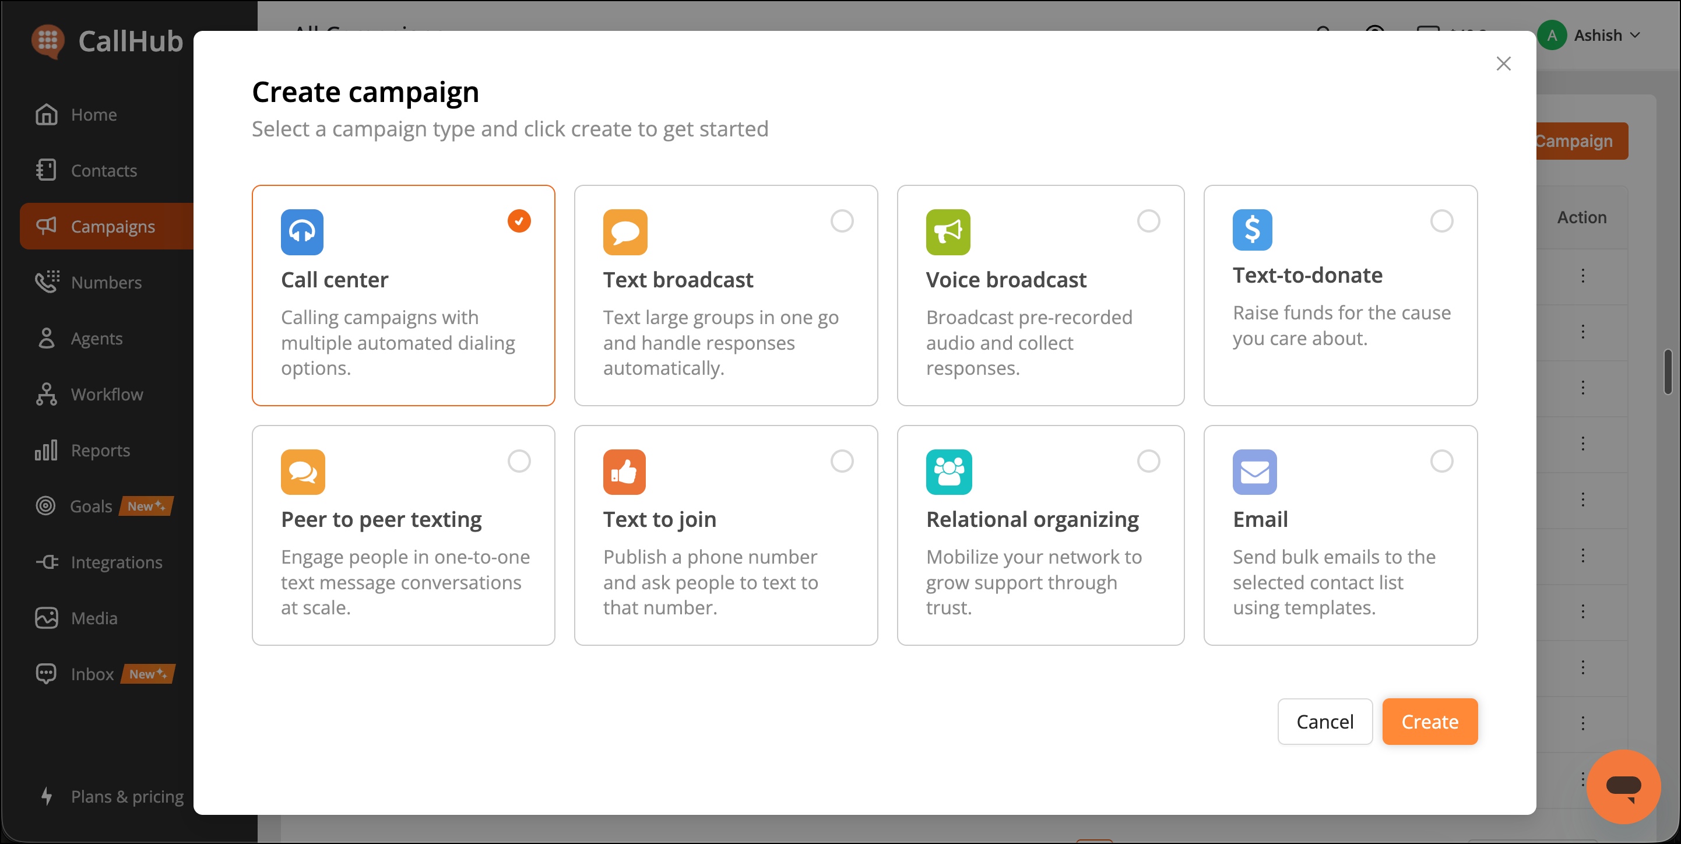The height and width of the screenshot is (844, 1681).
Task: Select the Voice broadcast radio button
Action: point(1148,221)
